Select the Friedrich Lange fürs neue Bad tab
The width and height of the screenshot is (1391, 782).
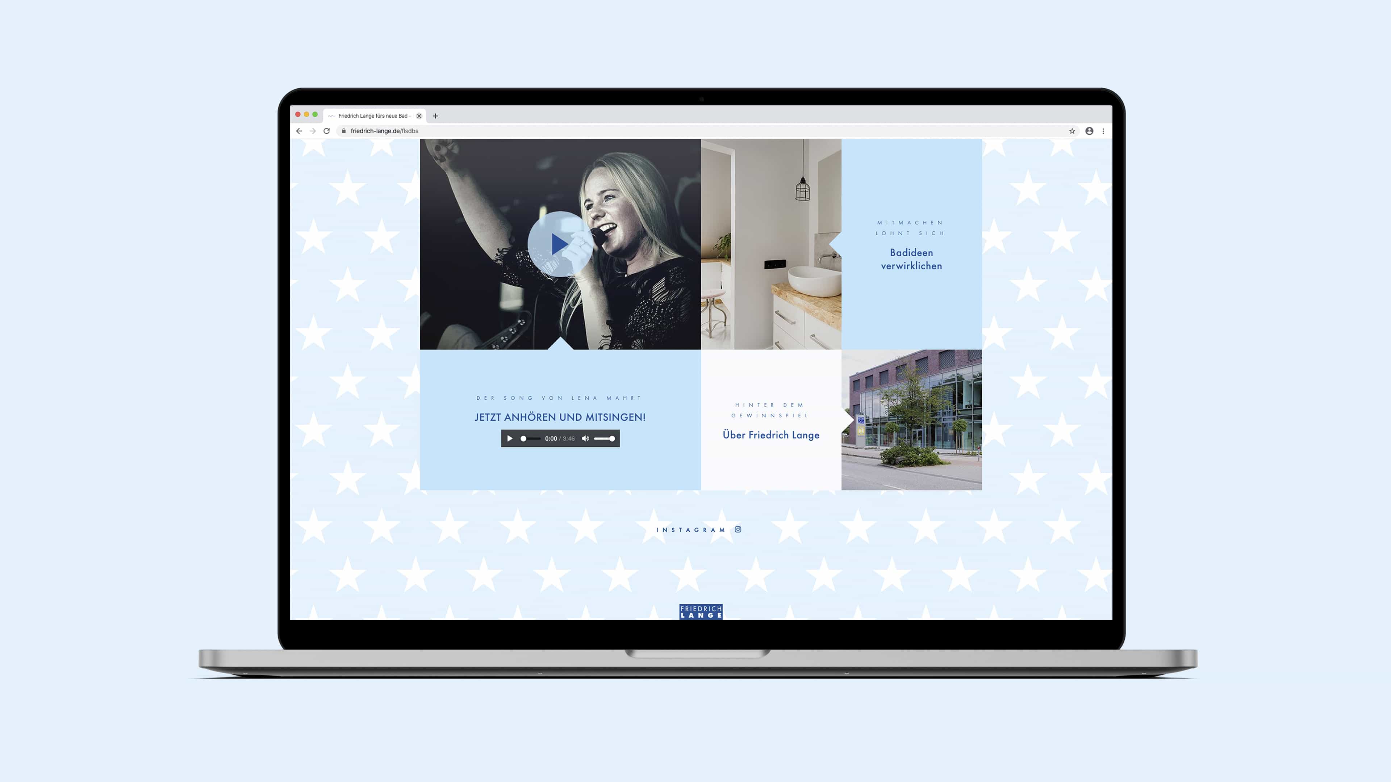[x=373, y=116]
